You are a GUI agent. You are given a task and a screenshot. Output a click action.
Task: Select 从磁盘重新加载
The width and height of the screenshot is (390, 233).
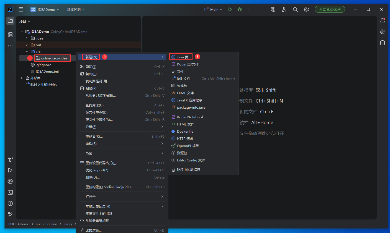point(122,221)
